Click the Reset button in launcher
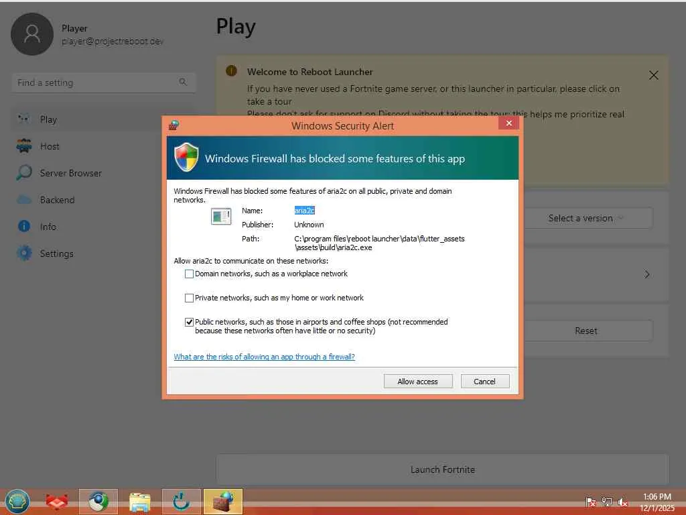Image resolution: width=686 pixels, height=515 pixels. point(586,331)
